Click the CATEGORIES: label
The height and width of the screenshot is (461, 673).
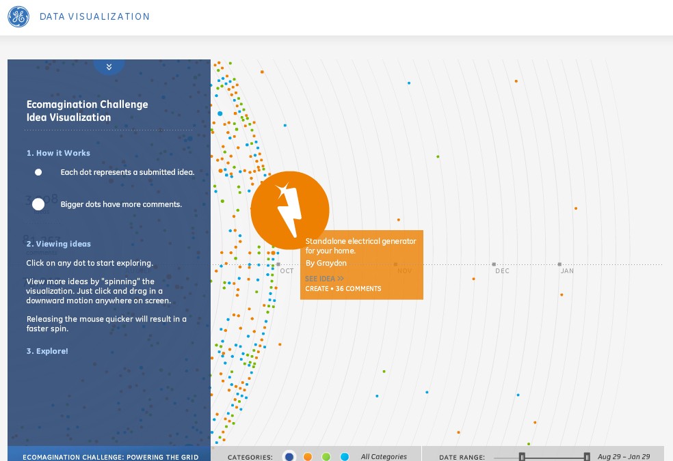click(250, 457)
